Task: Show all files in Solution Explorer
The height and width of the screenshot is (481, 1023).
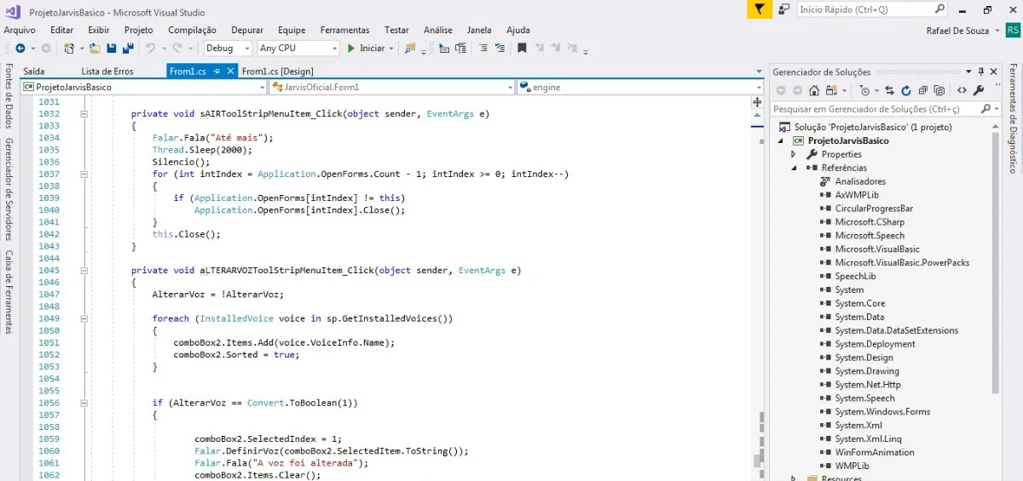Action: (941, 90)
